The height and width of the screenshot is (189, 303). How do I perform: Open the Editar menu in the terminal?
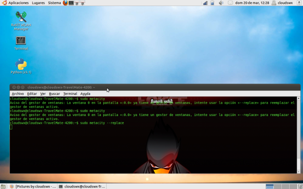point(32,94)
